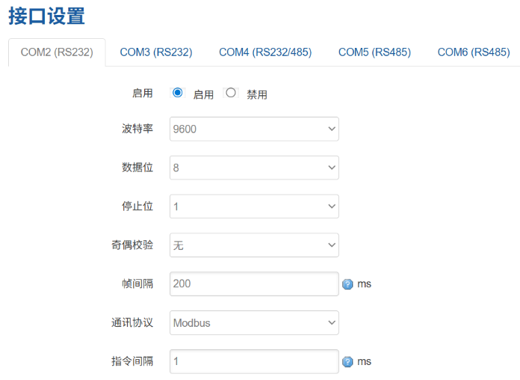
Task: Click the 通讯协议 label
Action: coord(132,322)
